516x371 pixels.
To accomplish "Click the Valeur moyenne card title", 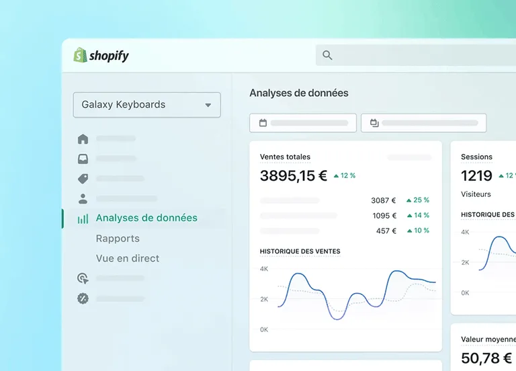I will click(488, 339).
